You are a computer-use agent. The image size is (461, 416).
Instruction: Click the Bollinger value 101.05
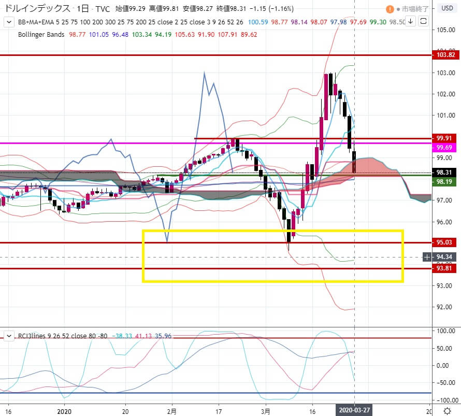click(99, 35)
